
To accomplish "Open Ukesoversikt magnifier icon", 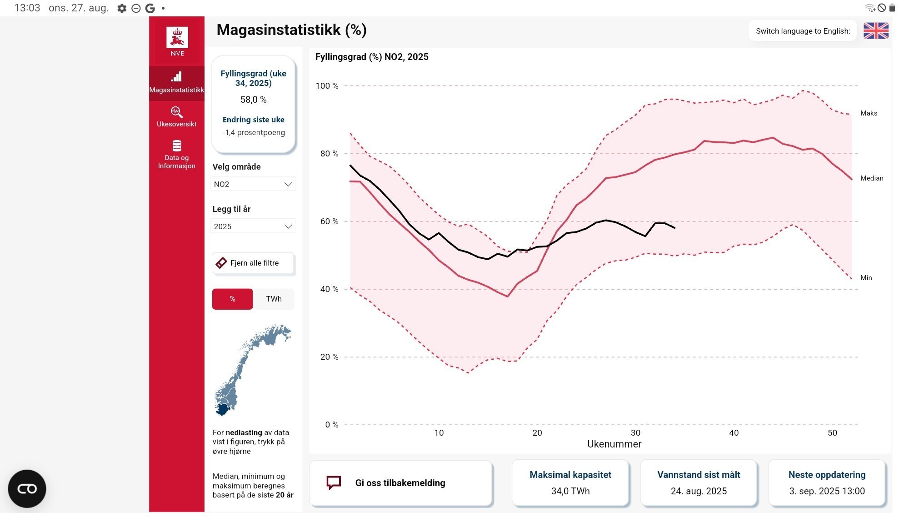I will pos(176,112).
